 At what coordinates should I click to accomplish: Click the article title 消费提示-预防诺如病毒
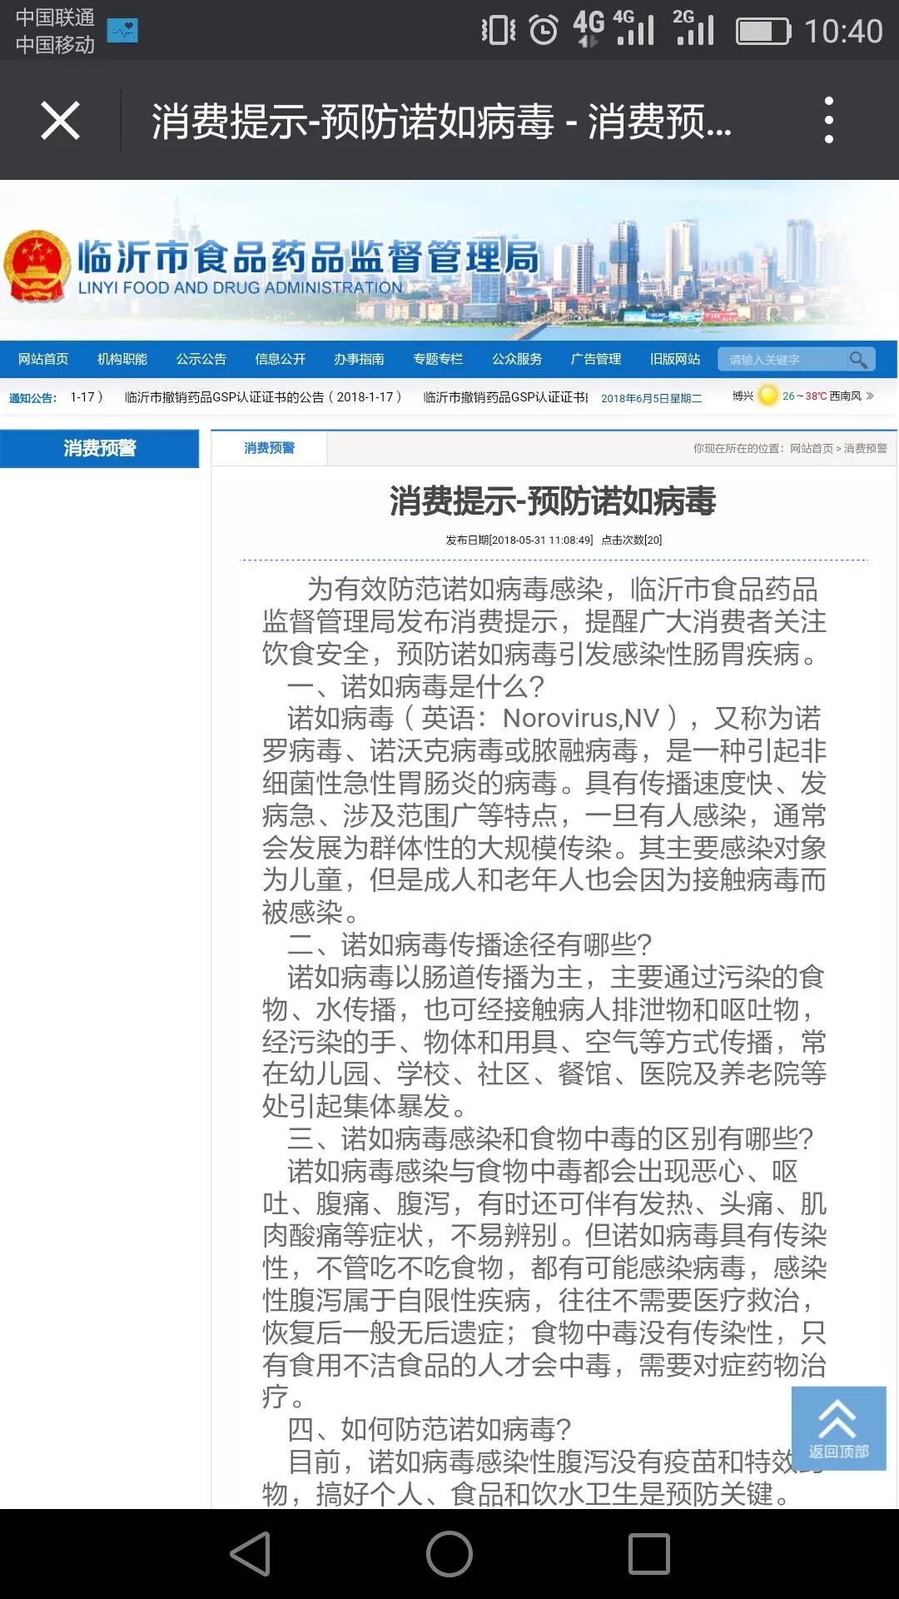553,501
